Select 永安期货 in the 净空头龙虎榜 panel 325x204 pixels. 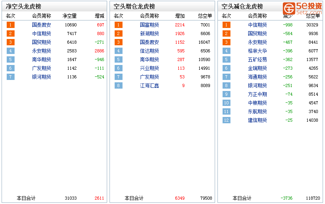click(41, 51)
